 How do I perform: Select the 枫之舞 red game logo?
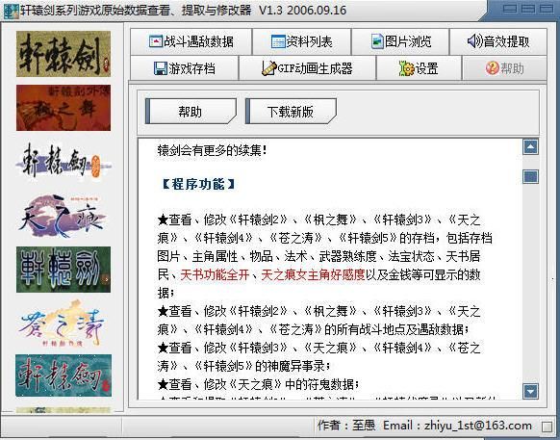pos(64,108)
